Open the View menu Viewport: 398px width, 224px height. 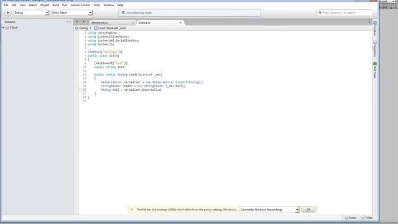click(x=22, y=5)
